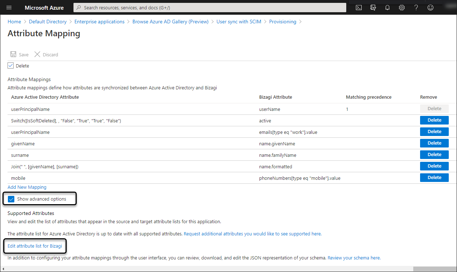The height and width of the screenshot is (272, 457).
Task: Click Add New Mapping
Action: pyautogui.click(x=27, y=187)
